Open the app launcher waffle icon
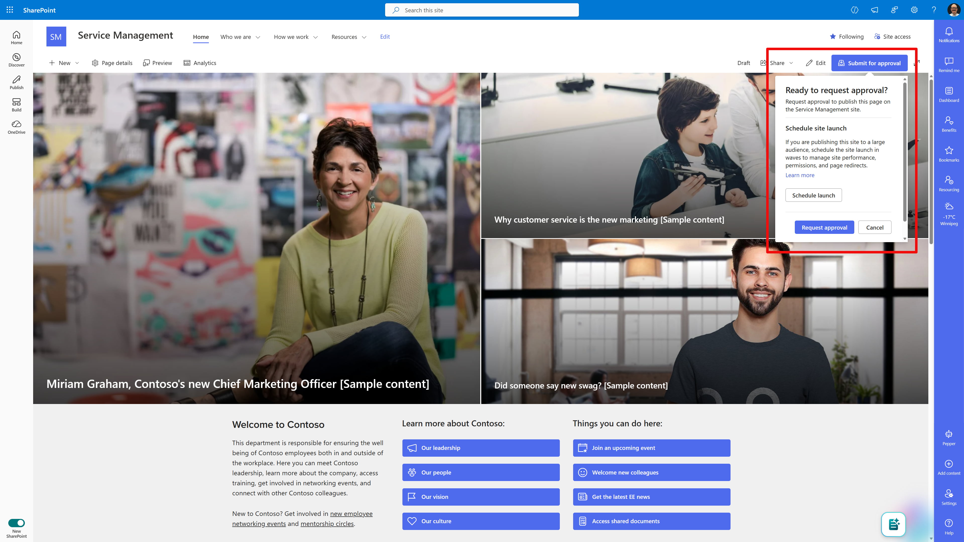 (x=10, y=10)
